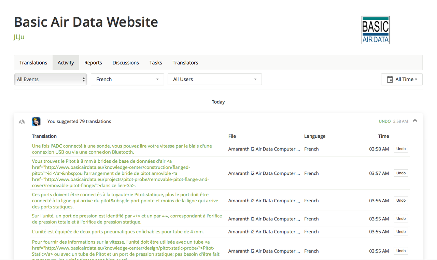
Task: Open translation starting 'Vous trouvez le Pitot'
Action: [121, 173]
